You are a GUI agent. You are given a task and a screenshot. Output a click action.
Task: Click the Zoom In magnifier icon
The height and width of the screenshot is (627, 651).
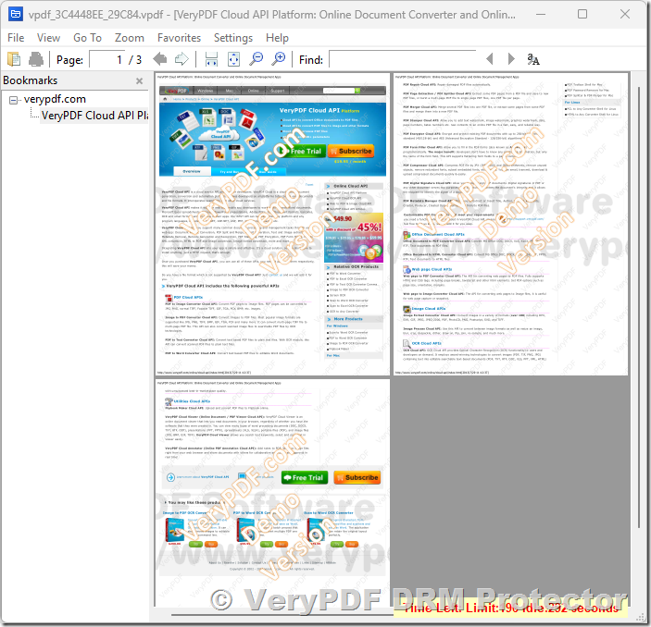(x=279, y=59)
